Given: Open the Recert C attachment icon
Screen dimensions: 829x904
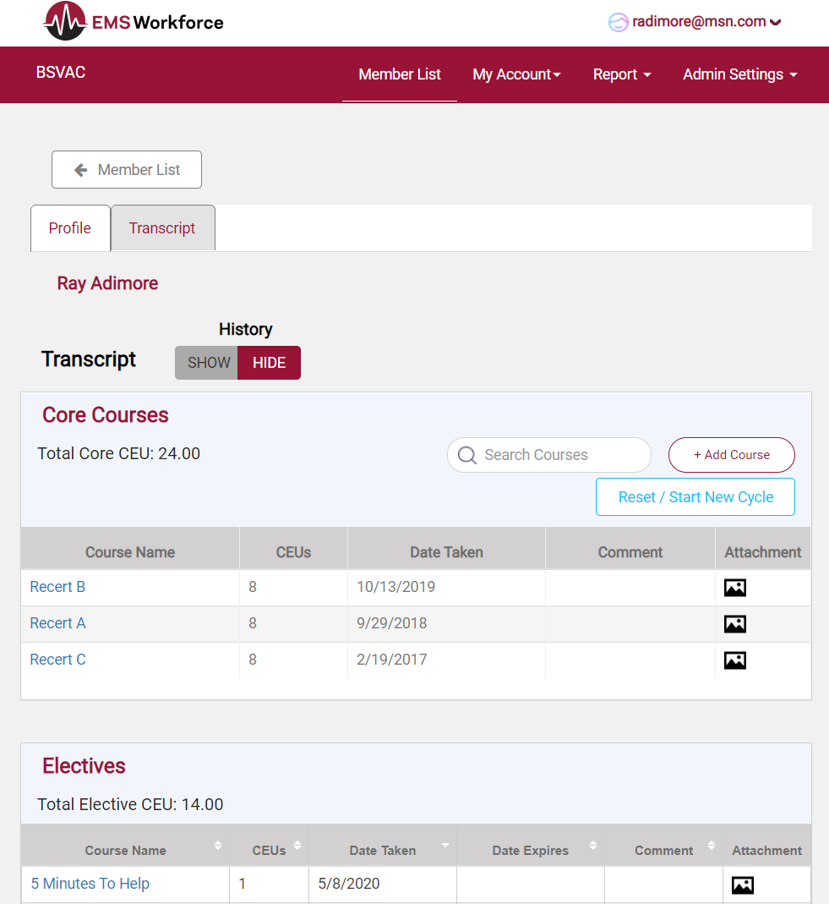Looking at the screenshot, I should [x=734, y=660].
